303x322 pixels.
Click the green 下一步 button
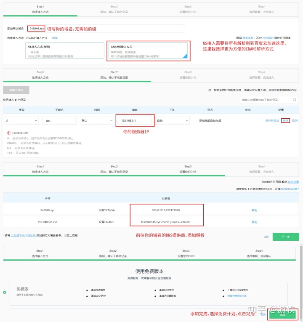click(286, 237)
